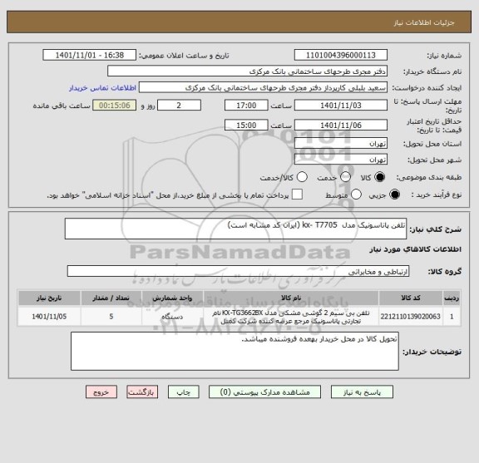Click the جزئیات اطلاعات نیاز page title
The height and width of the screenshot is (463, 479).
click(424, 23)
